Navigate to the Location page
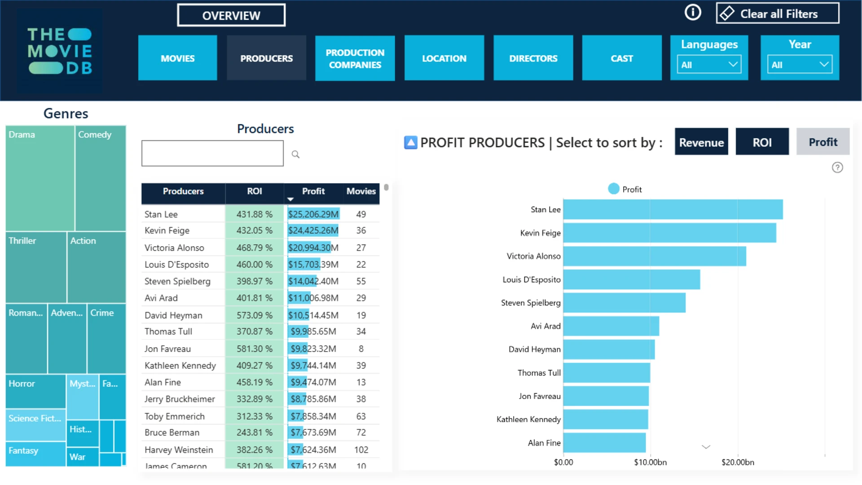The image size is (862, 485). (x=444, y=58)
